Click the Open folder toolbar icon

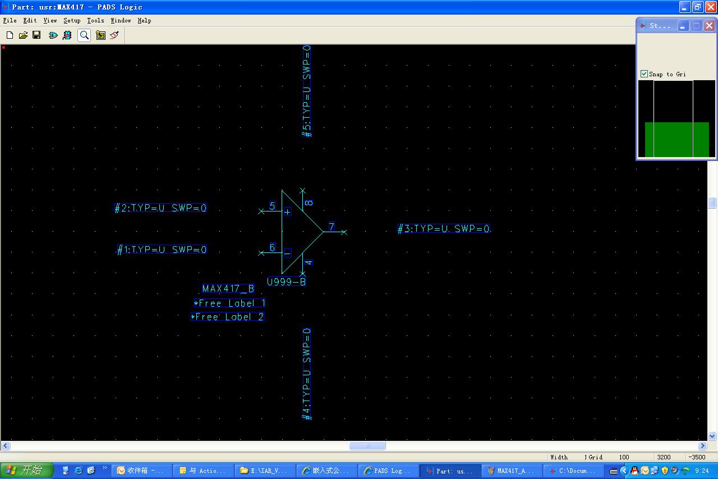(x=23, y=35)
